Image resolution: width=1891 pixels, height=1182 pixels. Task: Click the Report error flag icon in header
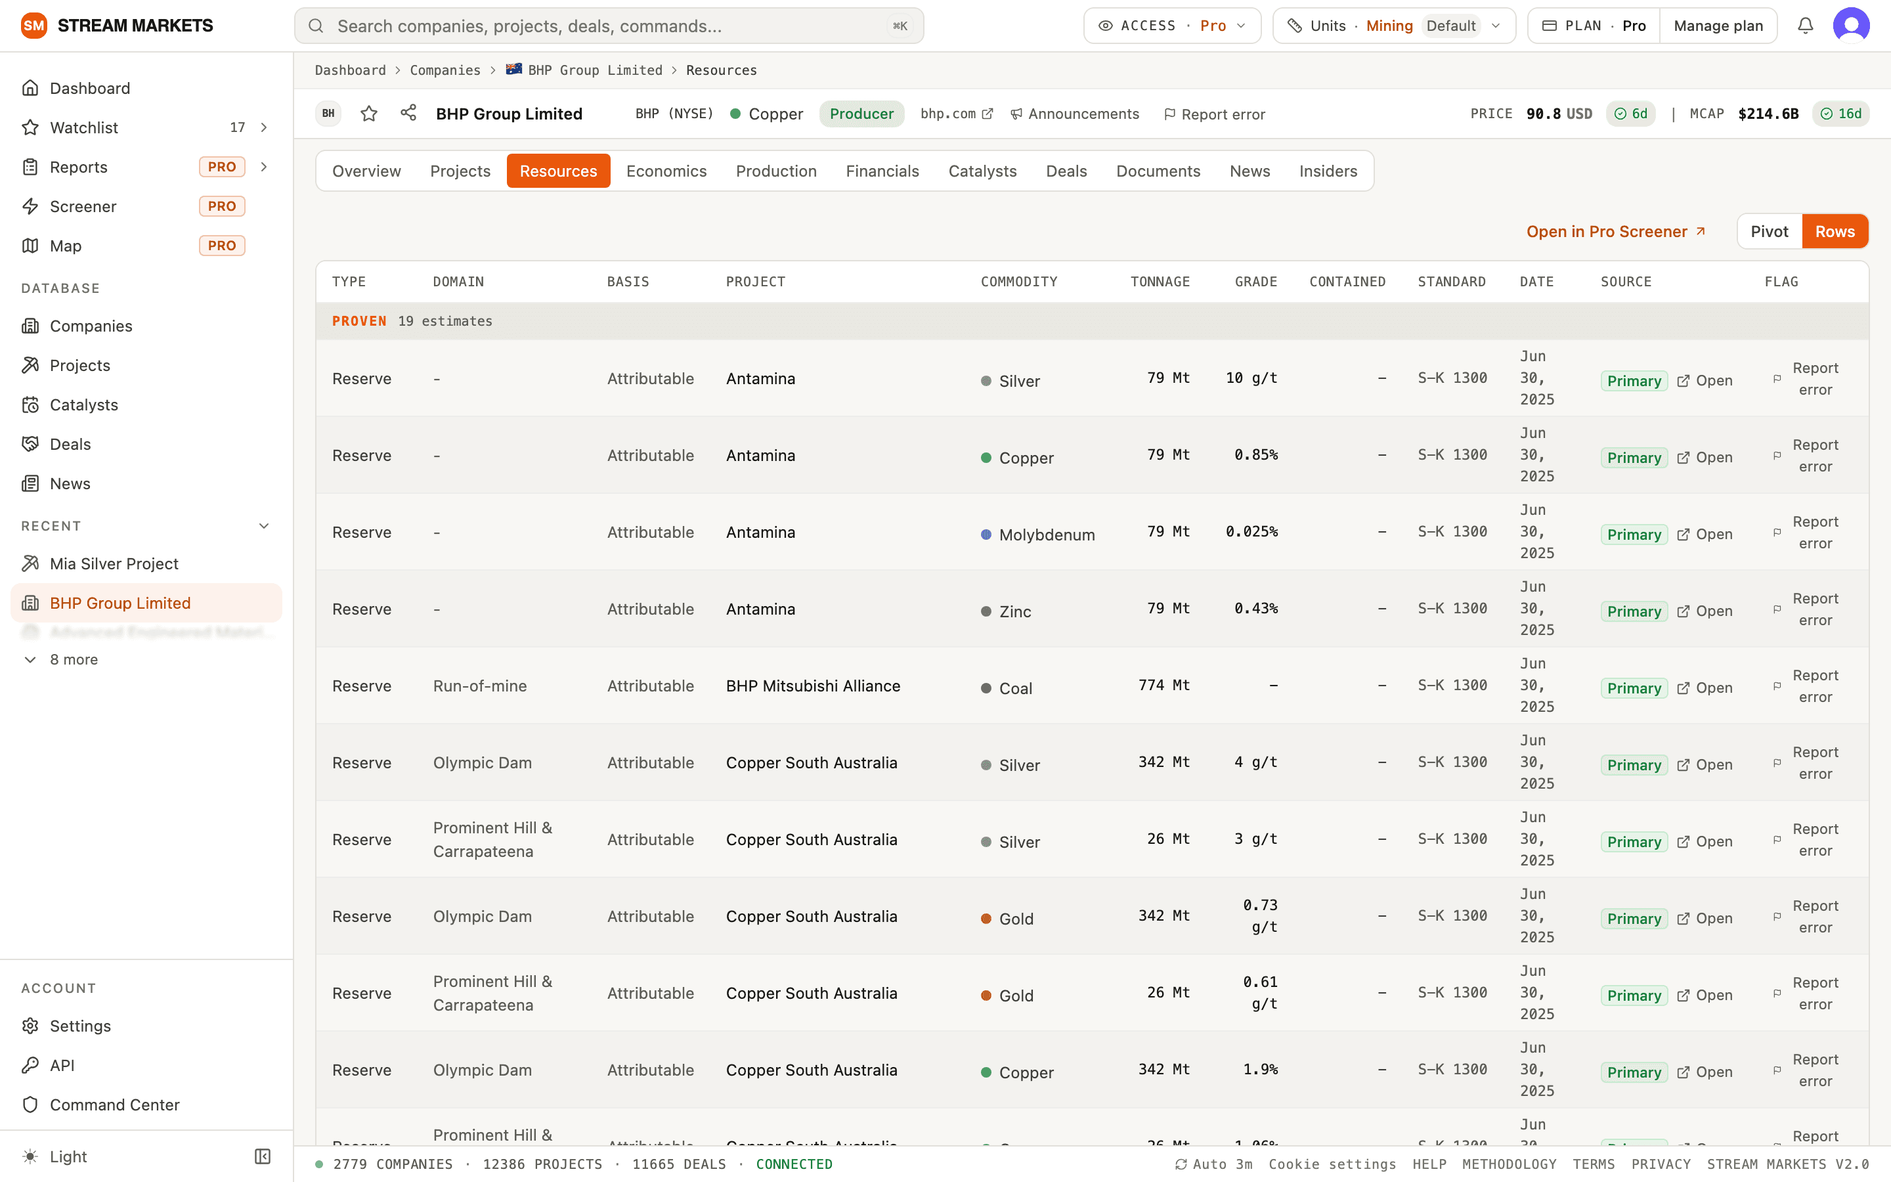(1170, 114)
